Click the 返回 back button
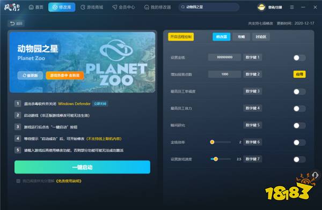 point(16,24)
